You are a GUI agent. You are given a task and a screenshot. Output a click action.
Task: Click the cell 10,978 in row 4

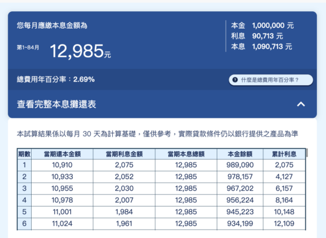(x=62, y=200)
